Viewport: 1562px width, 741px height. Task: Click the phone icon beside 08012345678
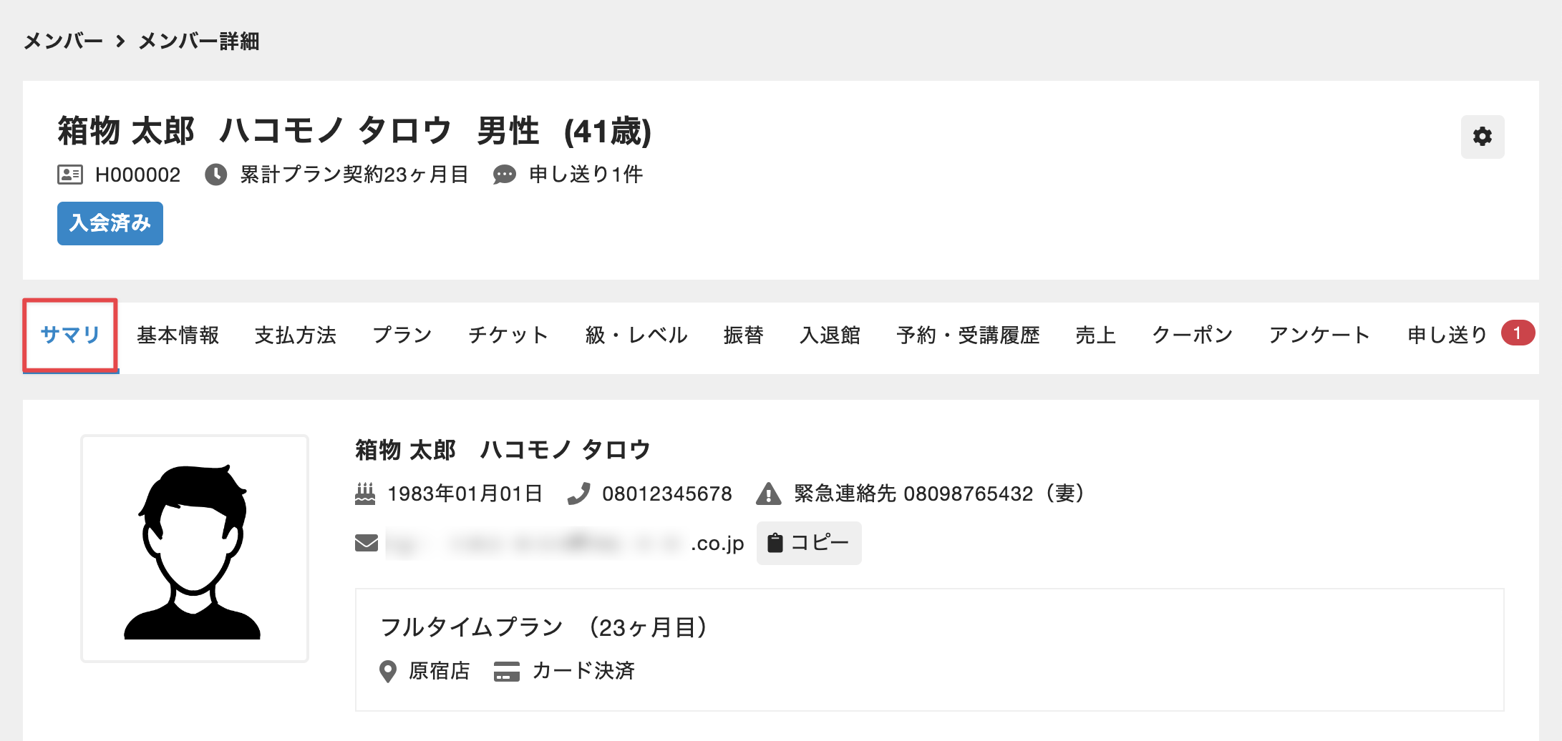click(578, 494)
